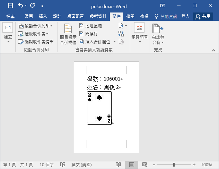Switch to the 參考資料 tab
The image size is (219, 169).
coord(98,16)
